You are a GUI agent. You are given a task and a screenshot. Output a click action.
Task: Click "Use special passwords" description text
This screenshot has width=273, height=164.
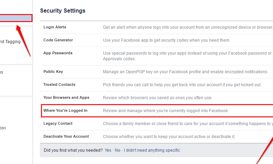[x=188, y=56]
